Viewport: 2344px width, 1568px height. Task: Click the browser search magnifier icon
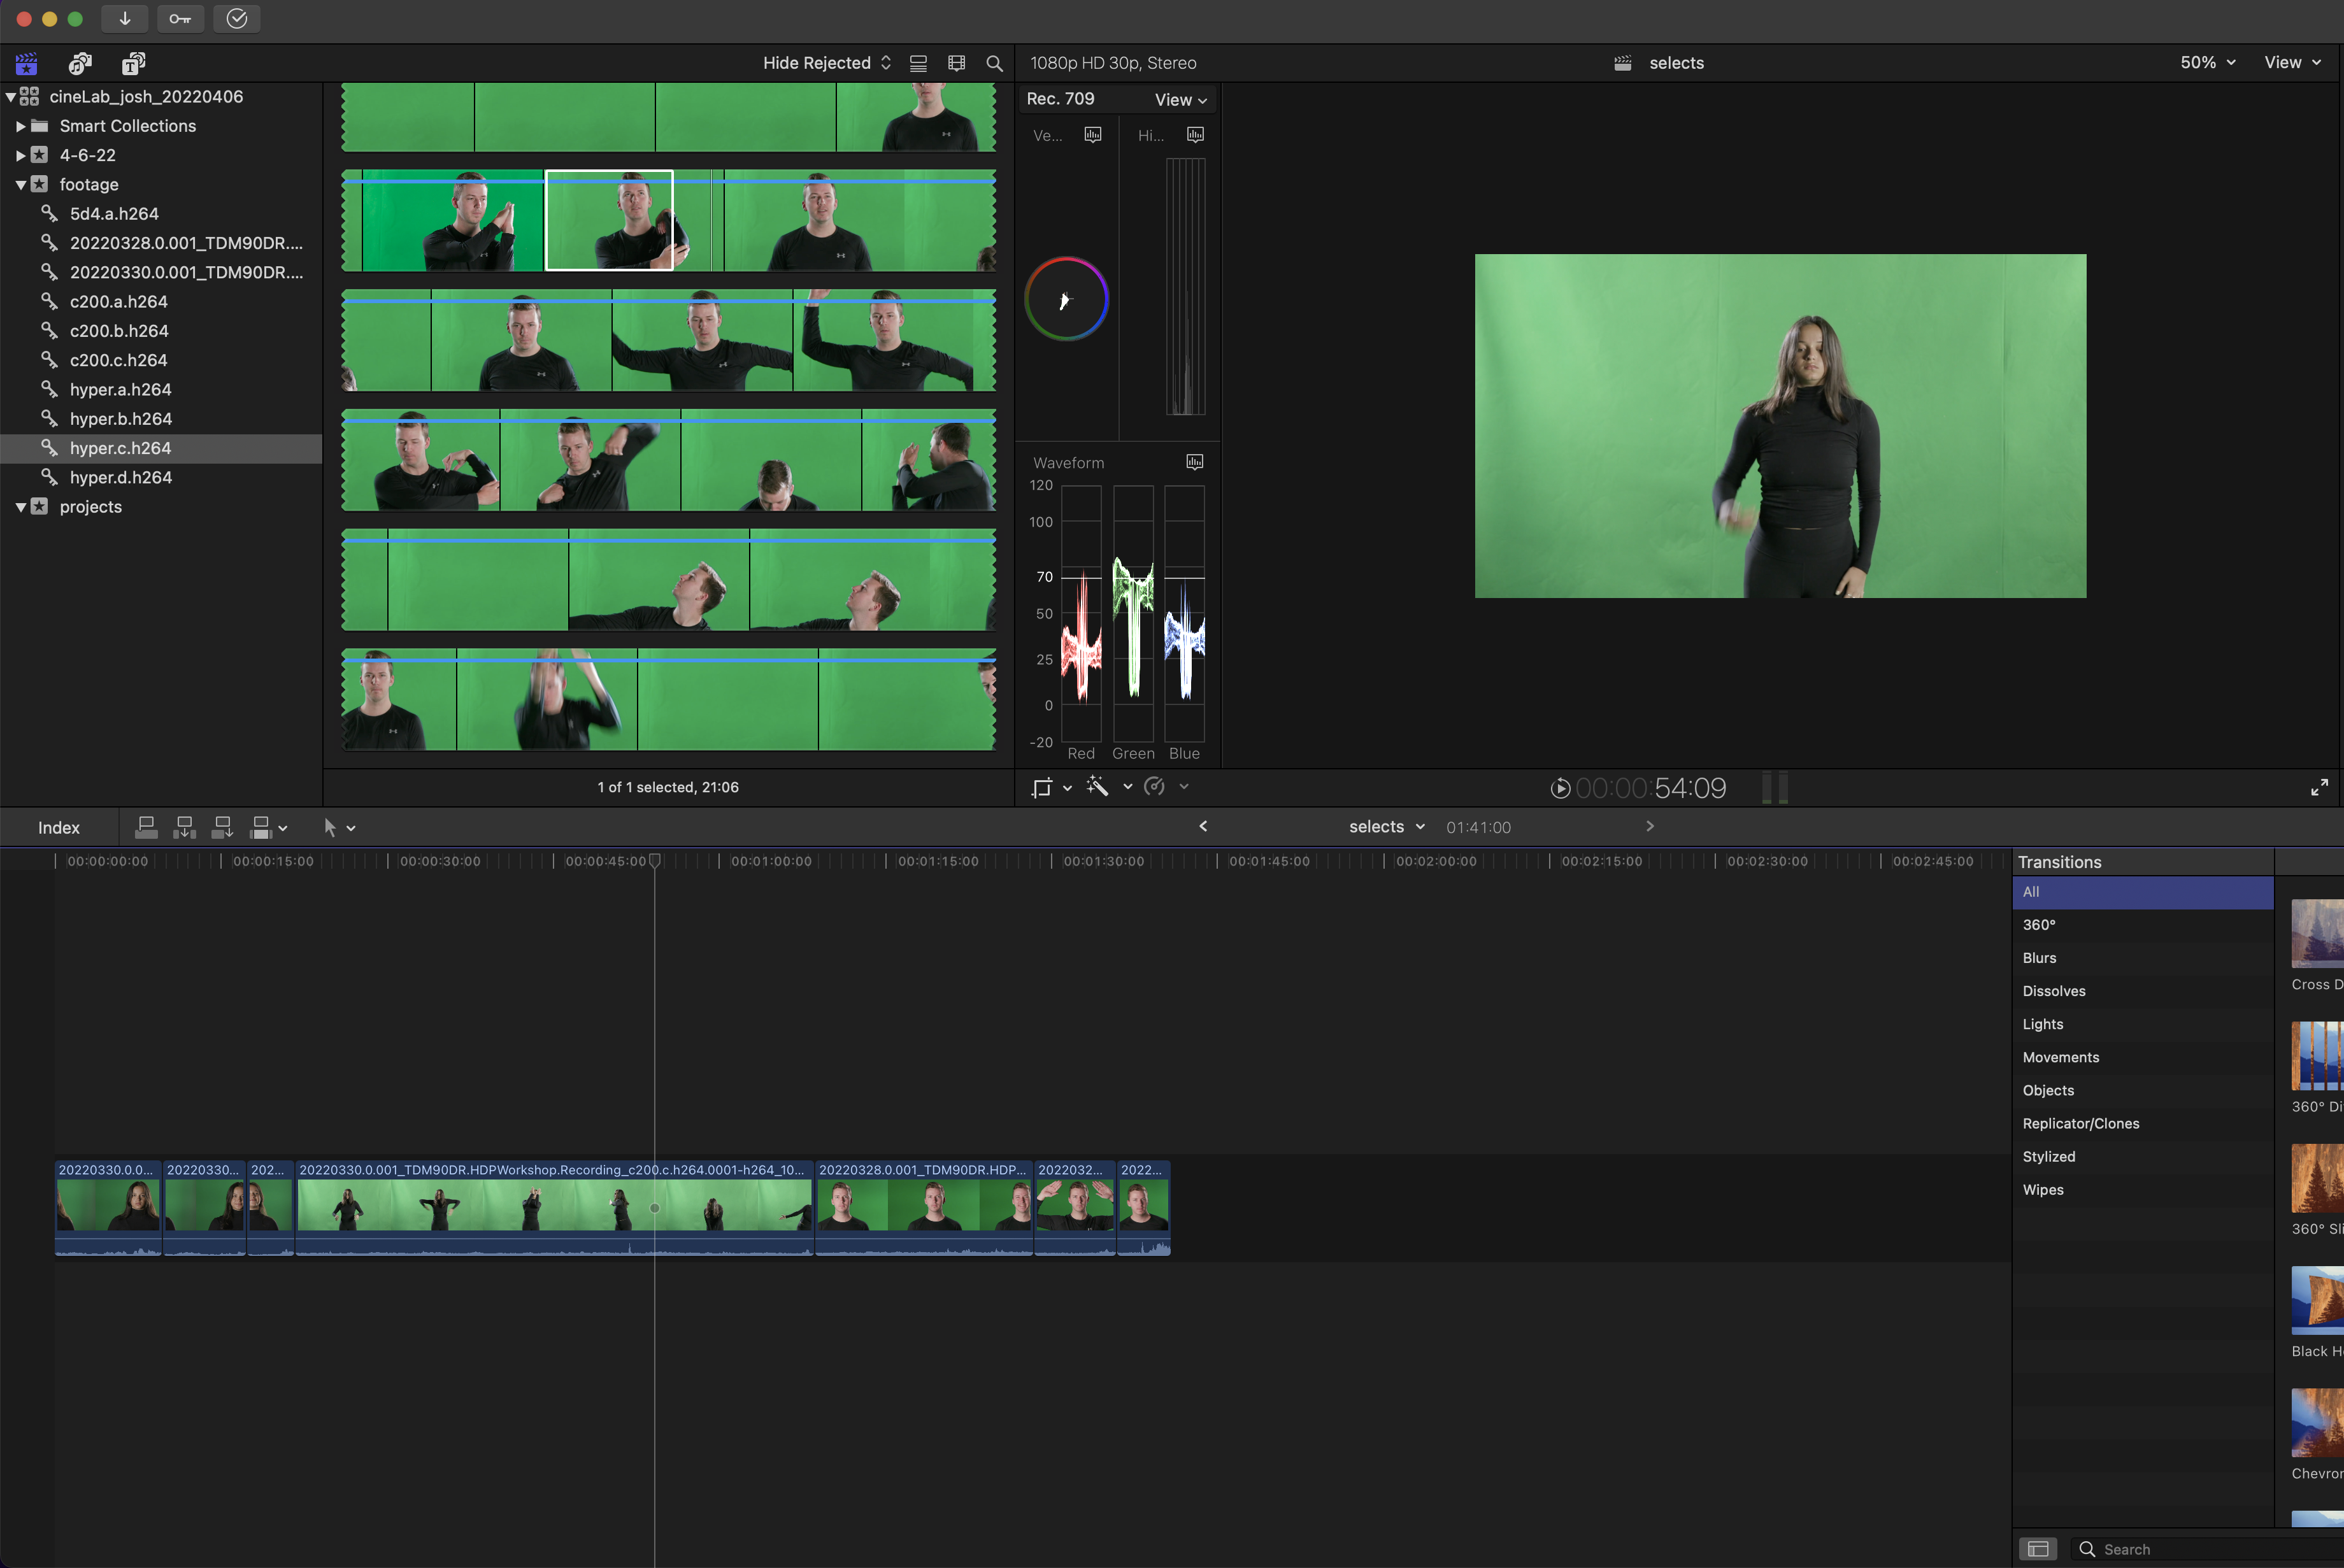coord(994,63)
